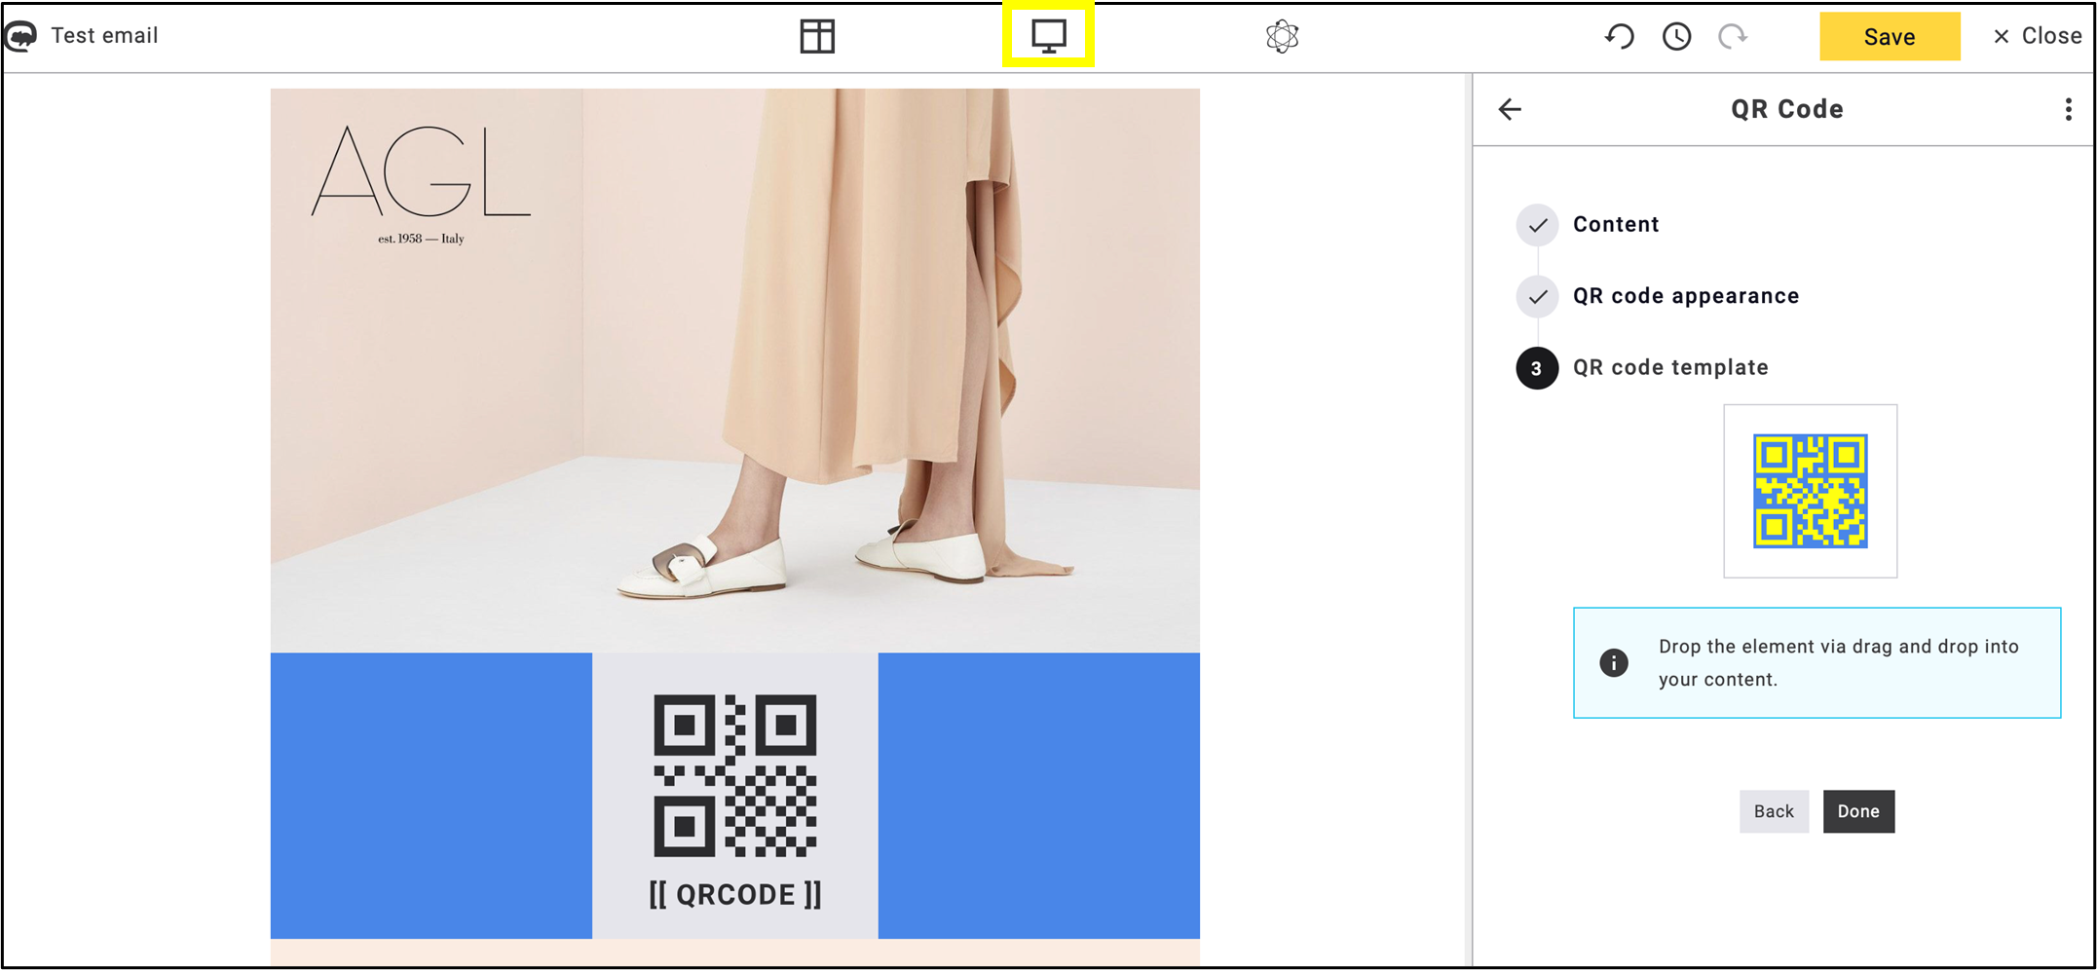Click the Back button

click(x=1774, y=811)
